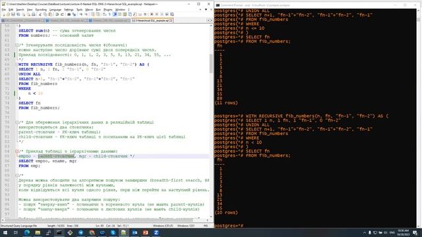Open the File menu
The height and width of the screenshot is (237, 422).
3,10
